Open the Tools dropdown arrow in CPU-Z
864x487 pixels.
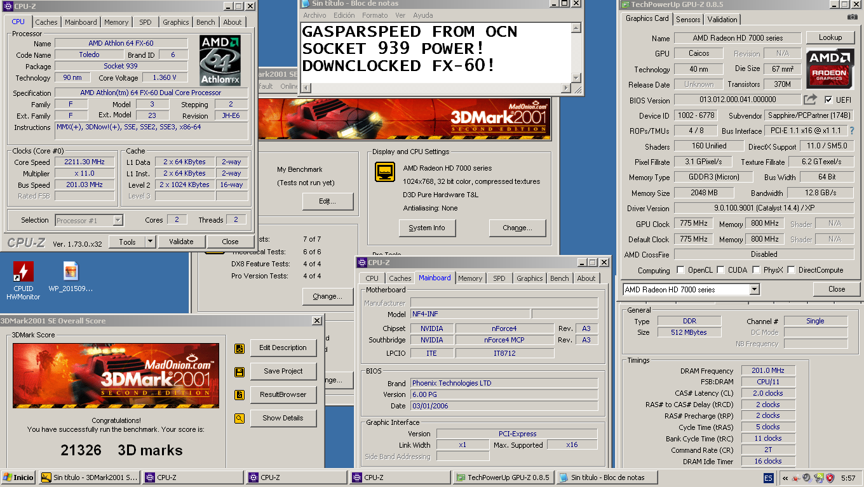[150, 242]
